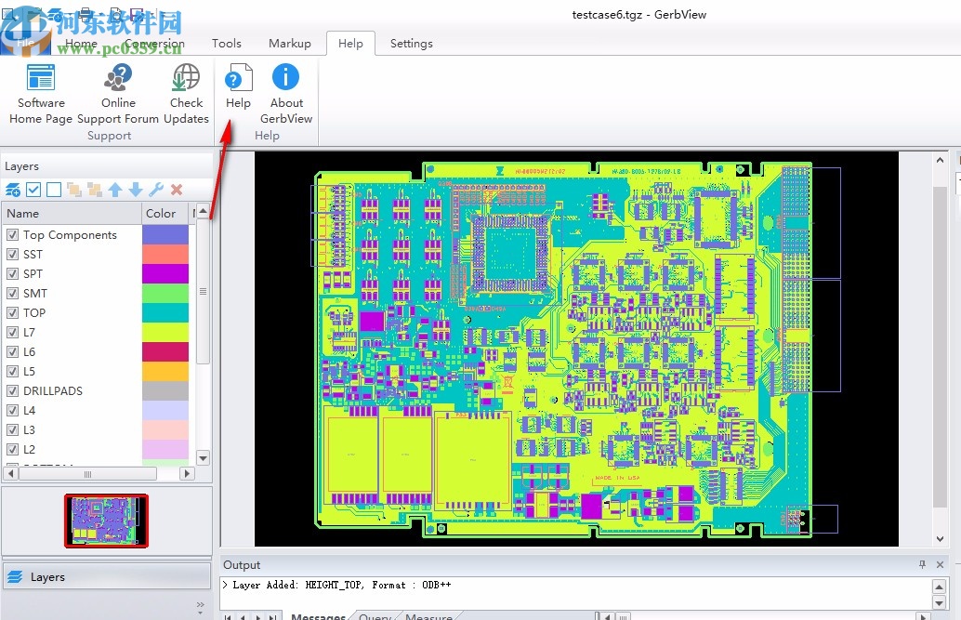The image size is (961, 620).
Task: Disable the SMT layer checkbox
Action: (13, 294)
